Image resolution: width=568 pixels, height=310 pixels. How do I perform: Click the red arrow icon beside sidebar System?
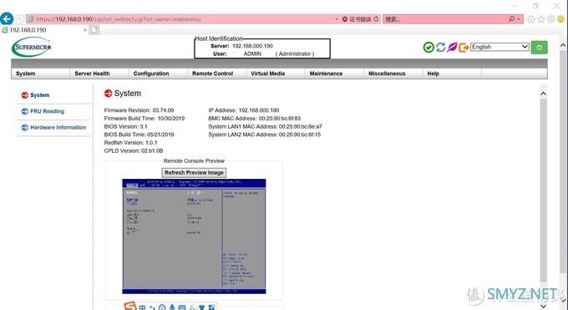point(24,95)
